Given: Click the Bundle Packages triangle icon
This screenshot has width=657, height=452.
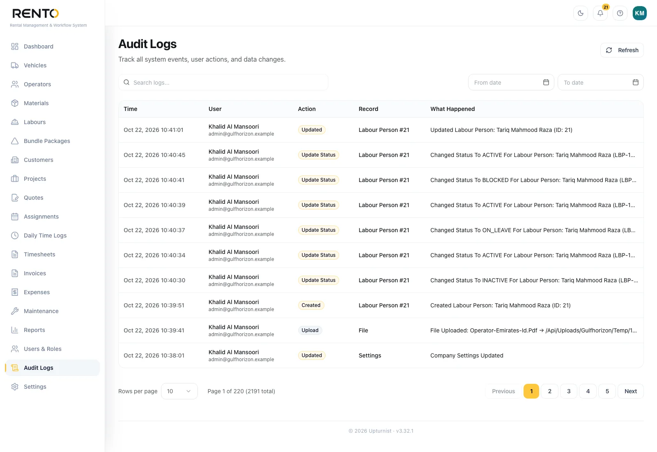Looking at the screenshot, I should click(15, 141).
